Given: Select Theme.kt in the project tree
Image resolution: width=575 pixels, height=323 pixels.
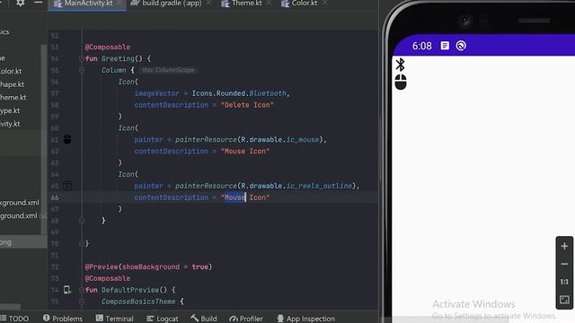Looking at the screenshot, I should pos(13,98).
